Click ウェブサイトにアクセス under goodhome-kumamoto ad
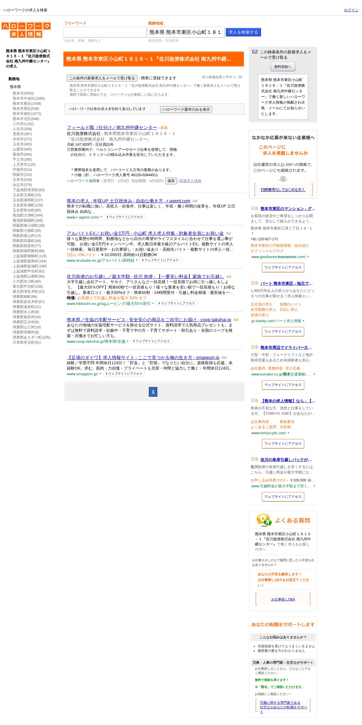Image resolution: width=362 pixels, height=725 pixels. [x=283, y=268]
